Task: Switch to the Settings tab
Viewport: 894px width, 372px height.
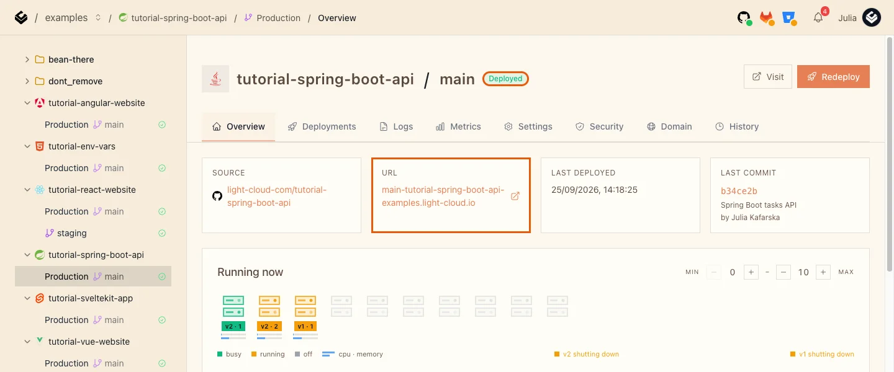Action: [x=528, y=126]
